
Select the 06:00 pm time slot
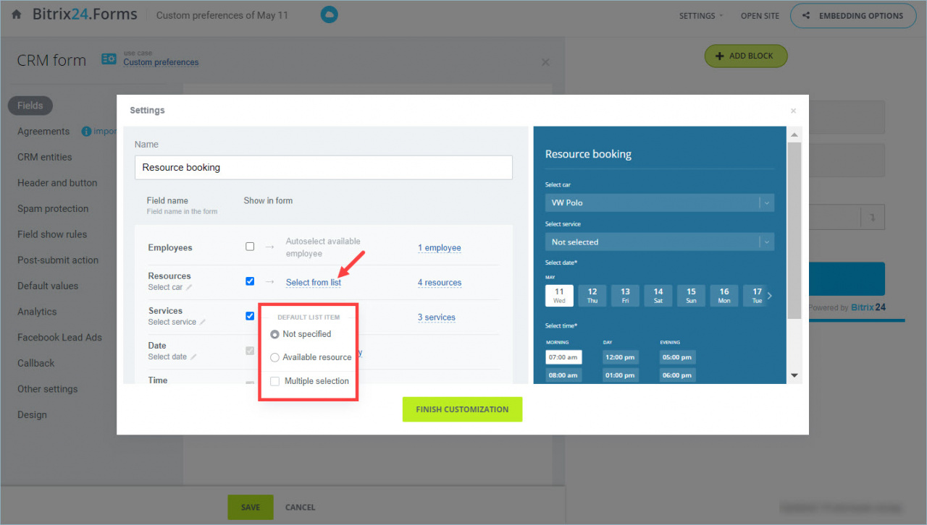click(x=678, y=375)
